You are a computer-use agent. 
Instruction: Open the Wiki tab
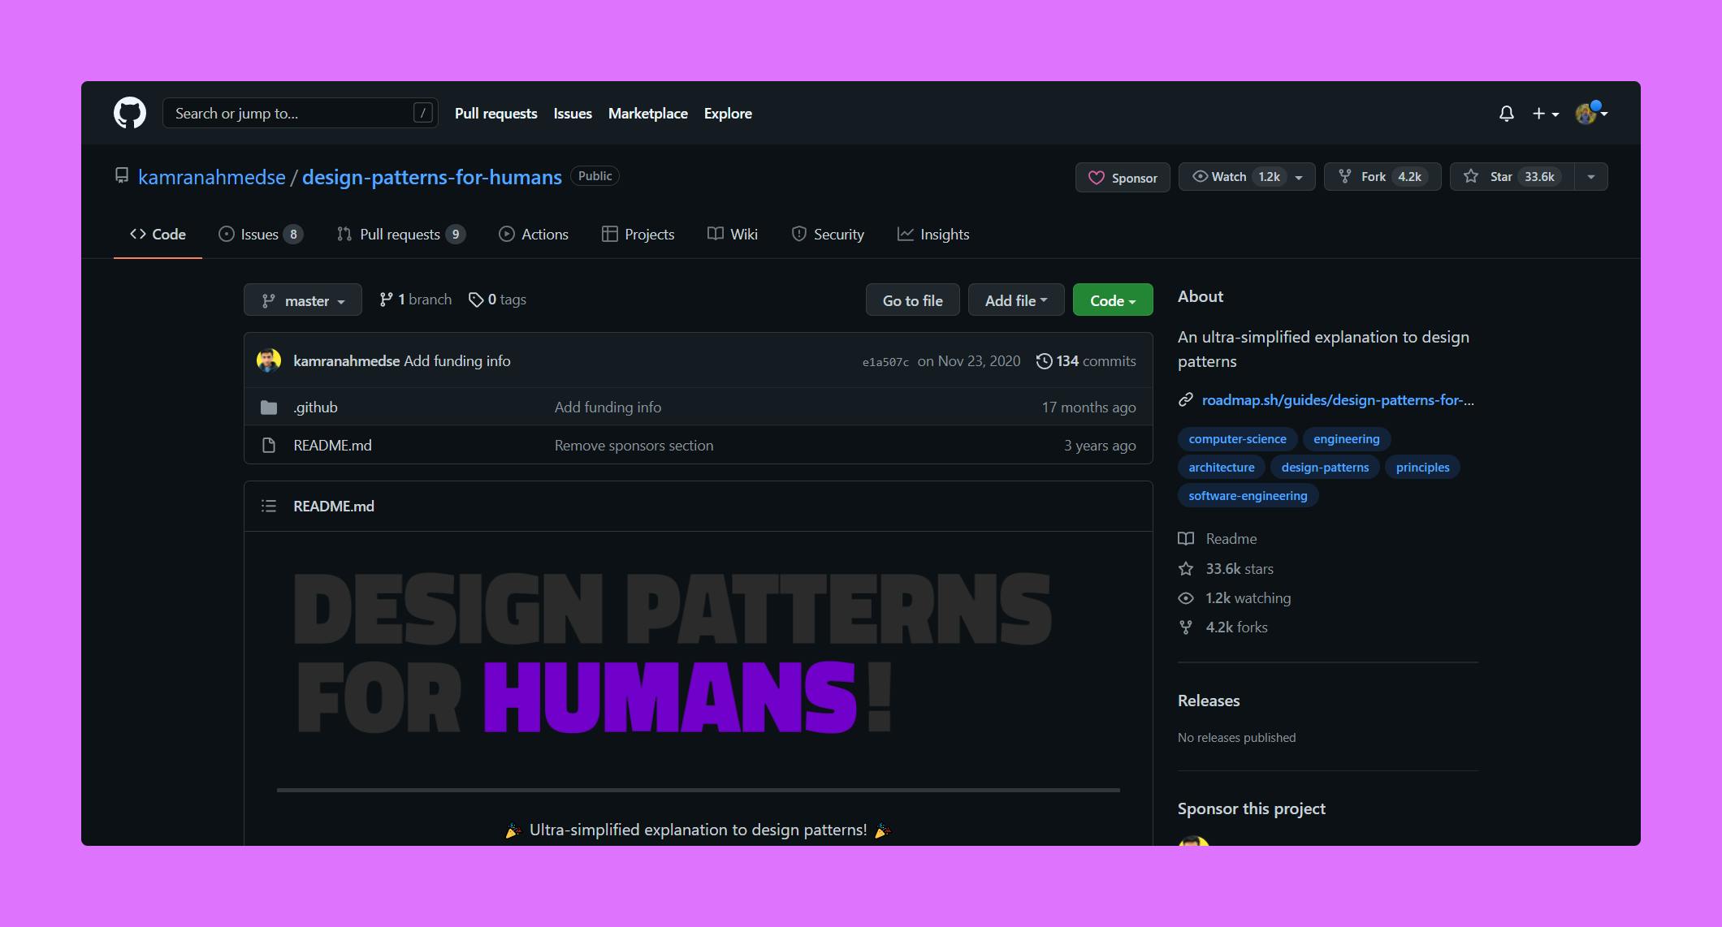coord(733,235)
